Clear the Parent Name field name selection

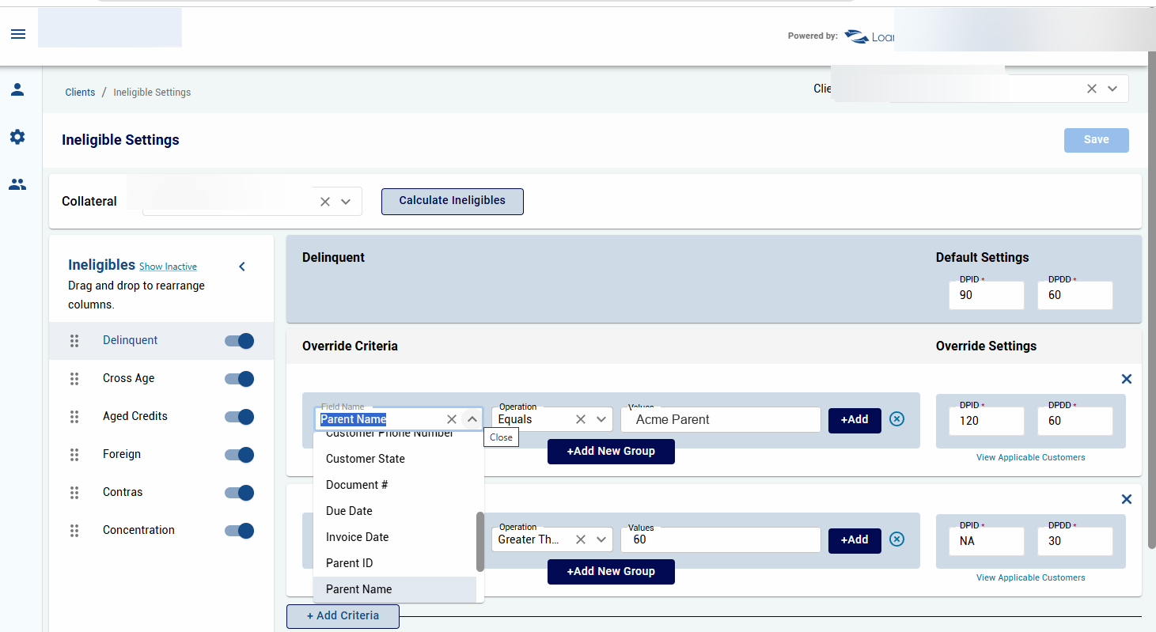click(x=452, y=419)
